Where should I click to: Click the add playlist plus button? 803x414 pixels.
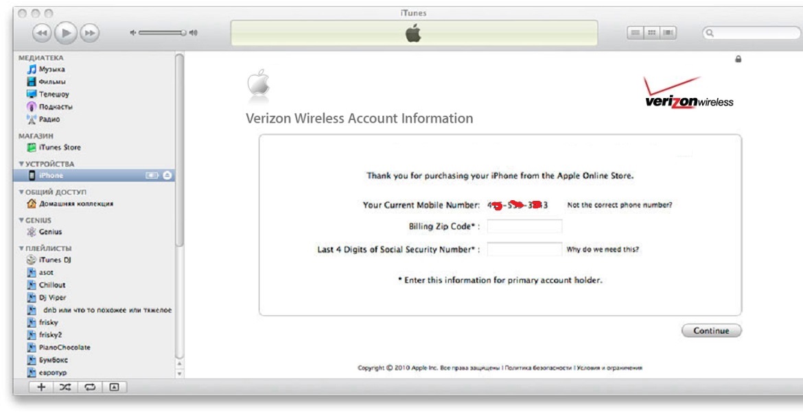click(x=43, y=387)
